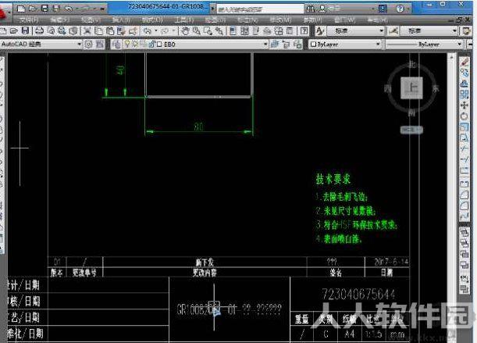Click the search binoculars icon

click(x=310, y=9)
